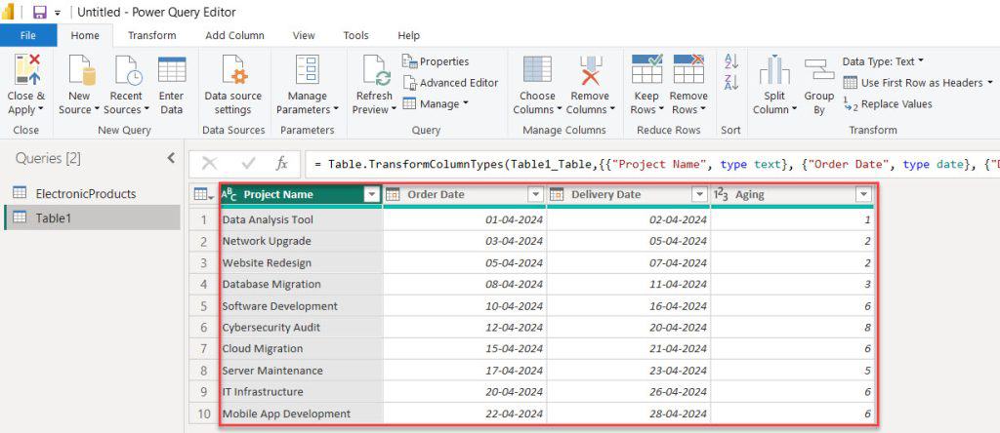Open New Source icon
Screen dimensions: 1000x433
coord(82,69)
